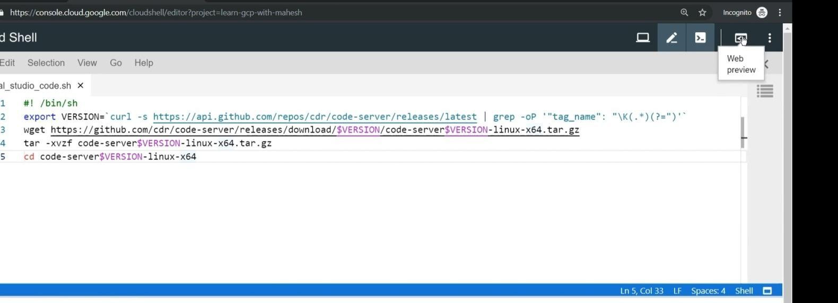Click the browser zoom magnifier icon
Screen dimensions: 838x303
[684, 12]
